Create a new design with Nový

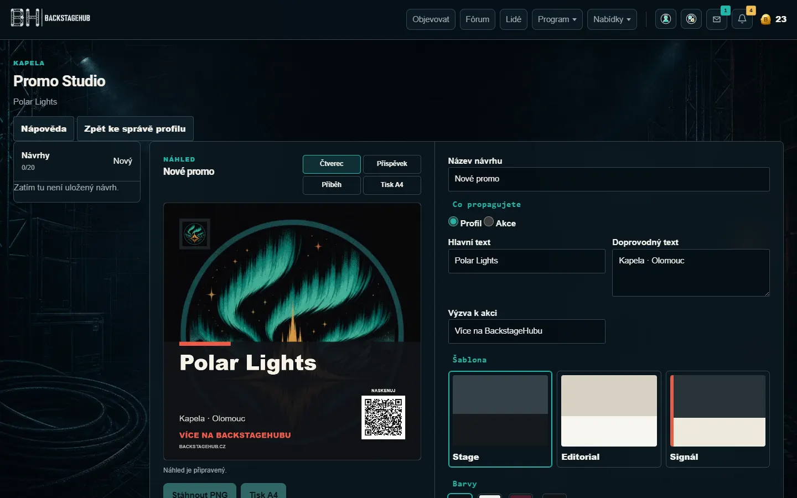(x=123, y=161)
